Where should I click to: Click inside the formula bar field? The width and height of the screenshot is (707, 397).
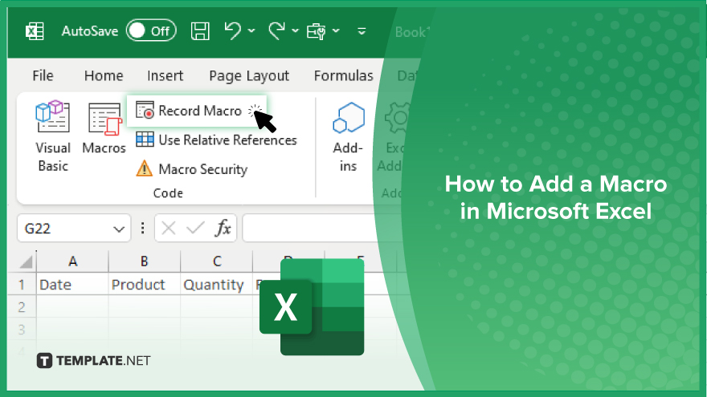click(x=311, y=229)
